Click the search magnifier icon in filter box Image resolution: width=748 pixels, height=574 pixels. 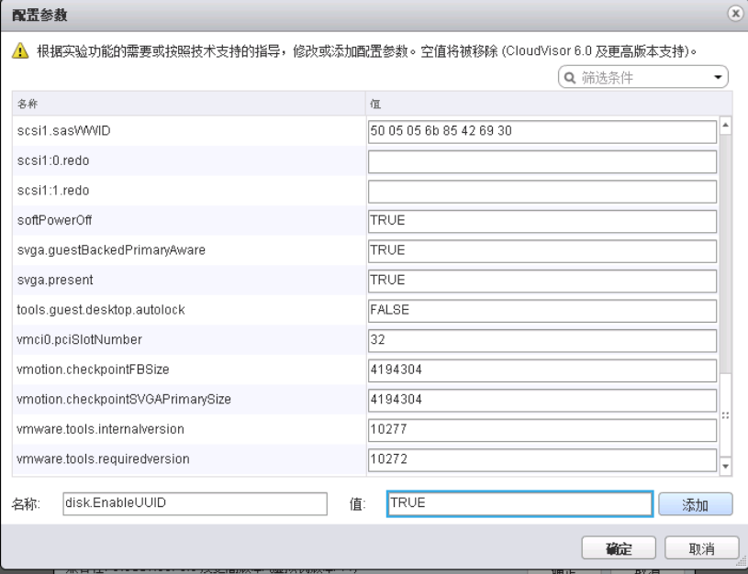(x=570, y=78)
